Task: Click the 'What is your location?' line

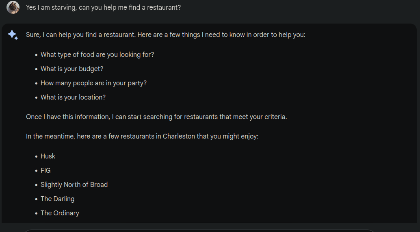Action: [x=73, y=97]
